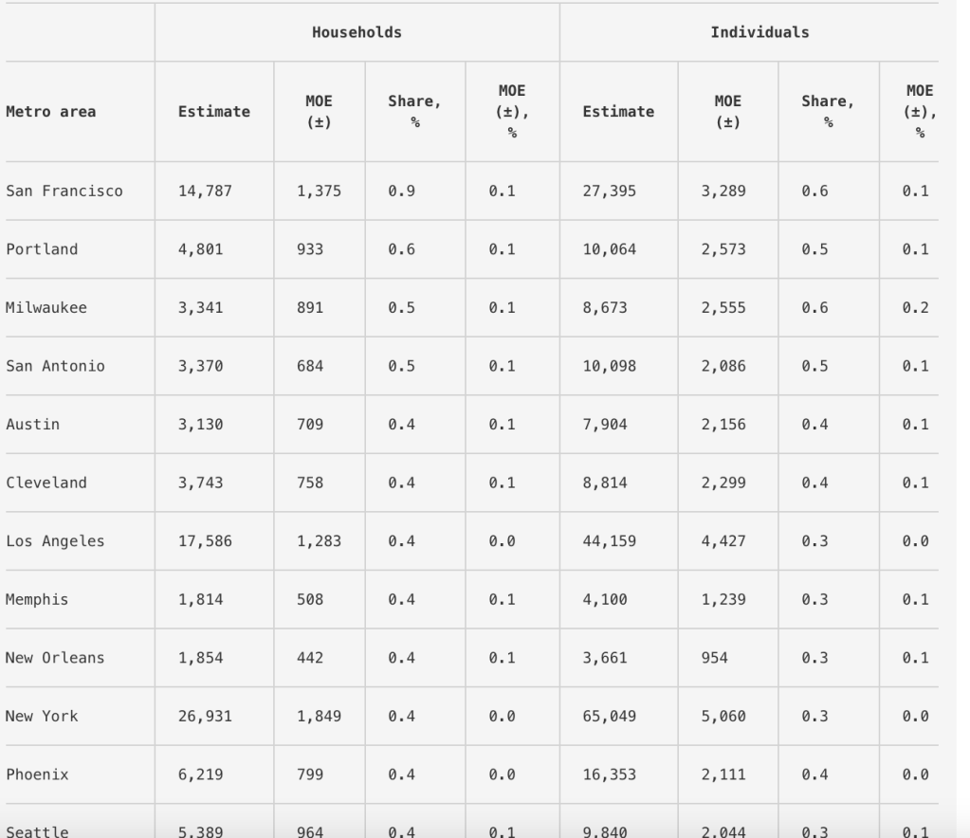Click the Milwaukee metro area cell

coord(46,308)
